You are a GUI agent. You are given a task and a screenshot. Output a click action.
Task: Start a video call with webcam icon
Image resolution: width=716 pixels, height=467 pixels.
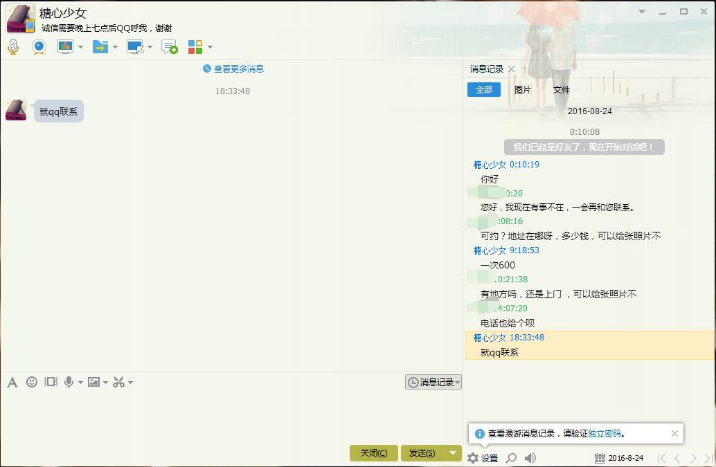39,46
